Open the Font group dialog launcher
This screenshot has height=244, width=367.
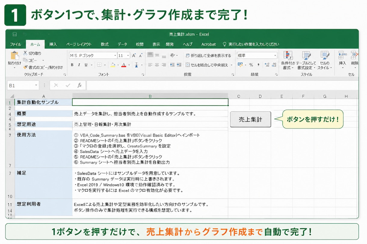tap(143, 74)
